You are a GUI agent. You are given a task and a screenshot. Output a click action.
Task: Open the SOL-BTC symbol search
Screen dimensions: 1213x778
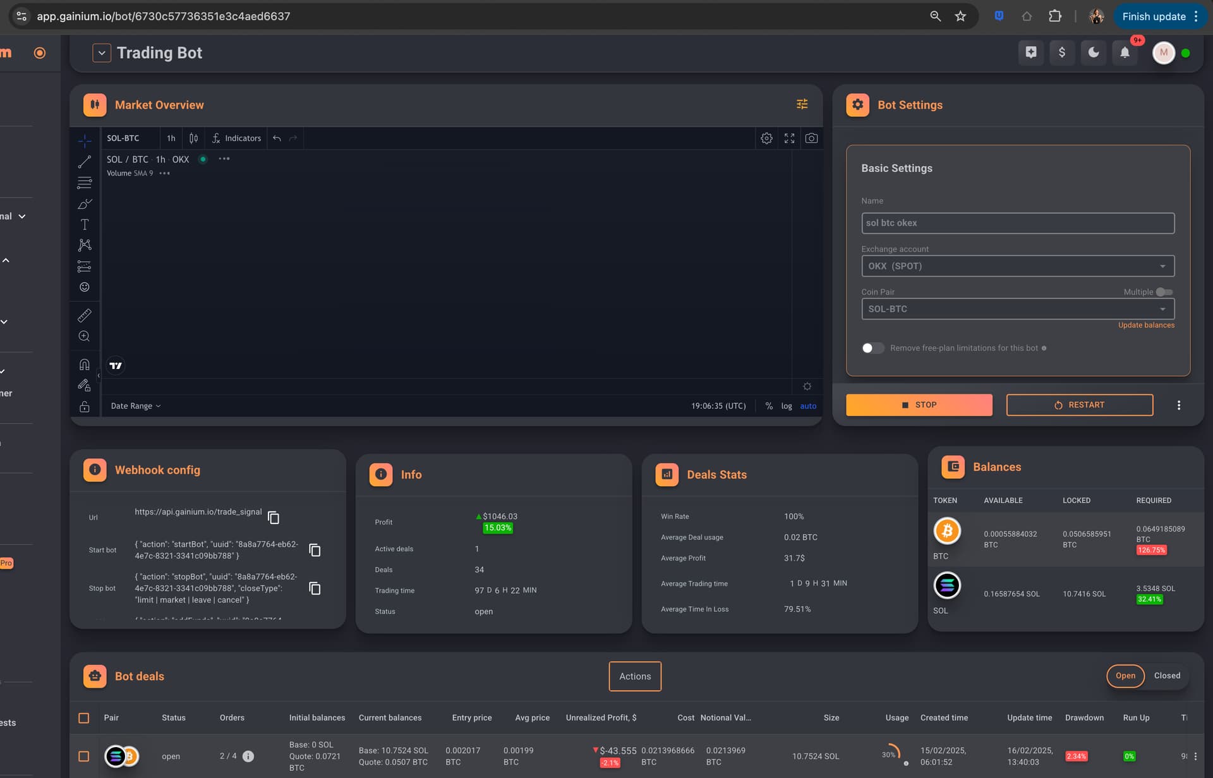(123, 138)
